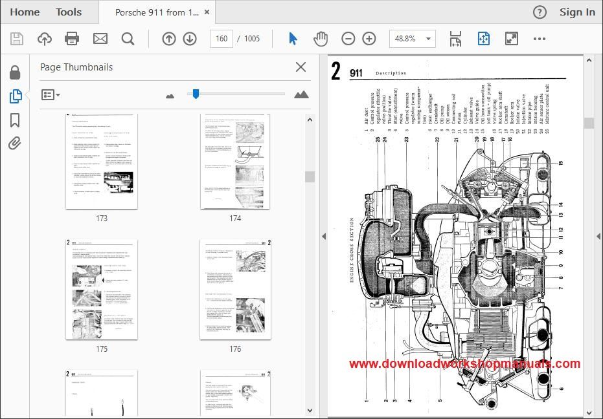The image size is (603, 419).
Task: Toggle Page Thumbnails pane icon
Action: (x=16, y=96)
